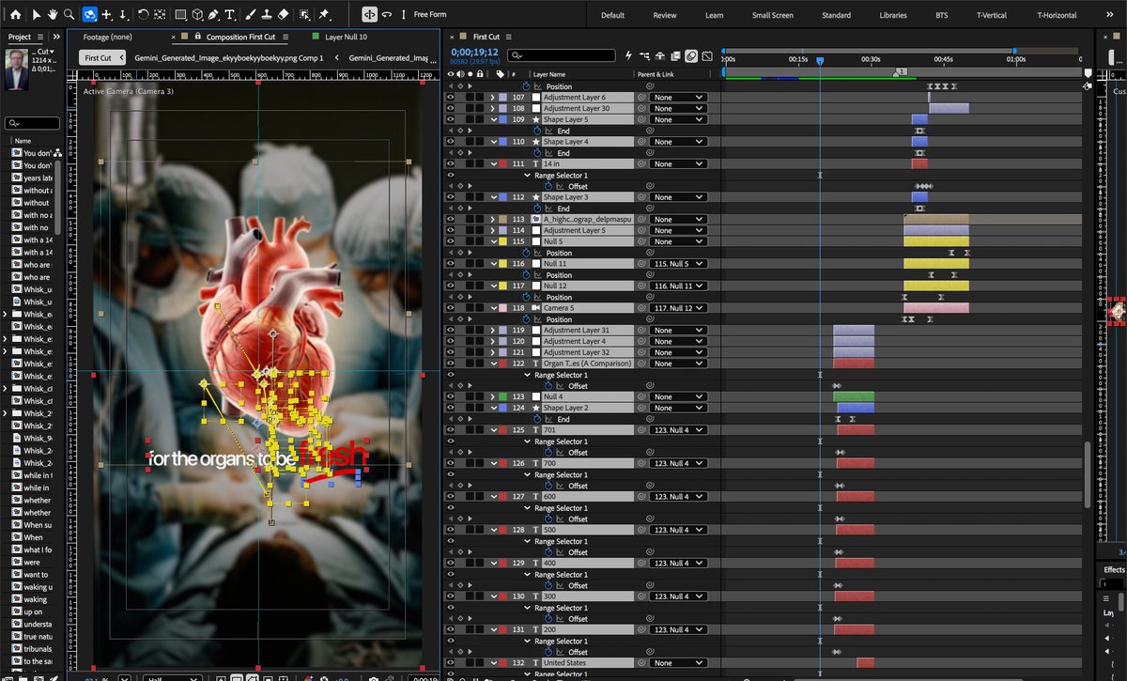Image resolution: width=1127 pixels, height=681 pixels.
Task: Open the Small Screen workspace
Action: click(773, 15)
